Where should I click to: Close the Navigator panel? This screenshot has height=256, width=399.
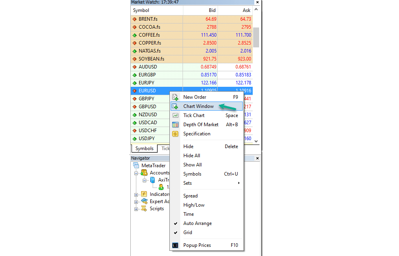[257, 158]
